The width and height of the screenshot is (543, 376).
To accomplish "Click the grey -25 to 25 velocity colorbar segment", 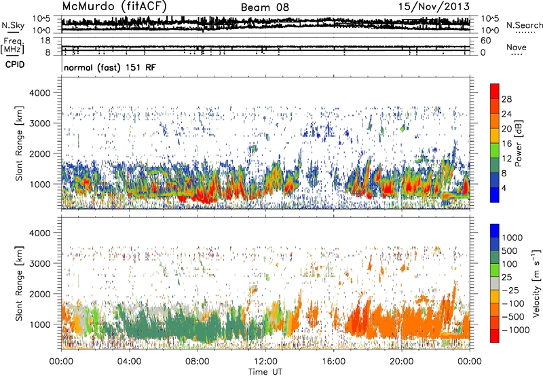I will point(495,284).
